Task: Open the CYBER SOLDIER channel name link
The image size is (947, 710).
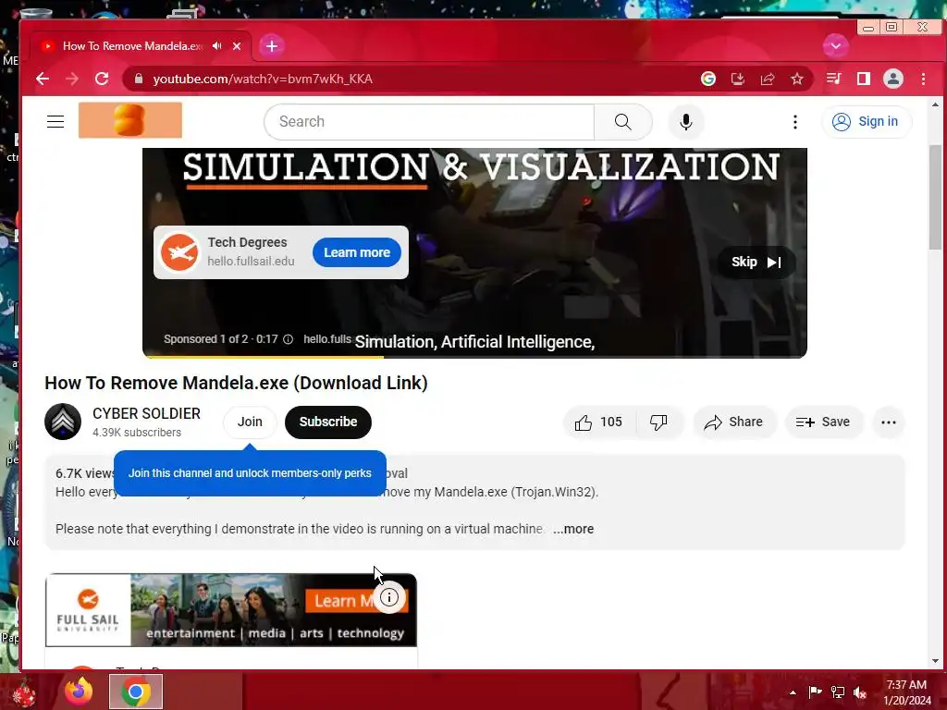Action: pyautogui.click(x=146, y=413)
